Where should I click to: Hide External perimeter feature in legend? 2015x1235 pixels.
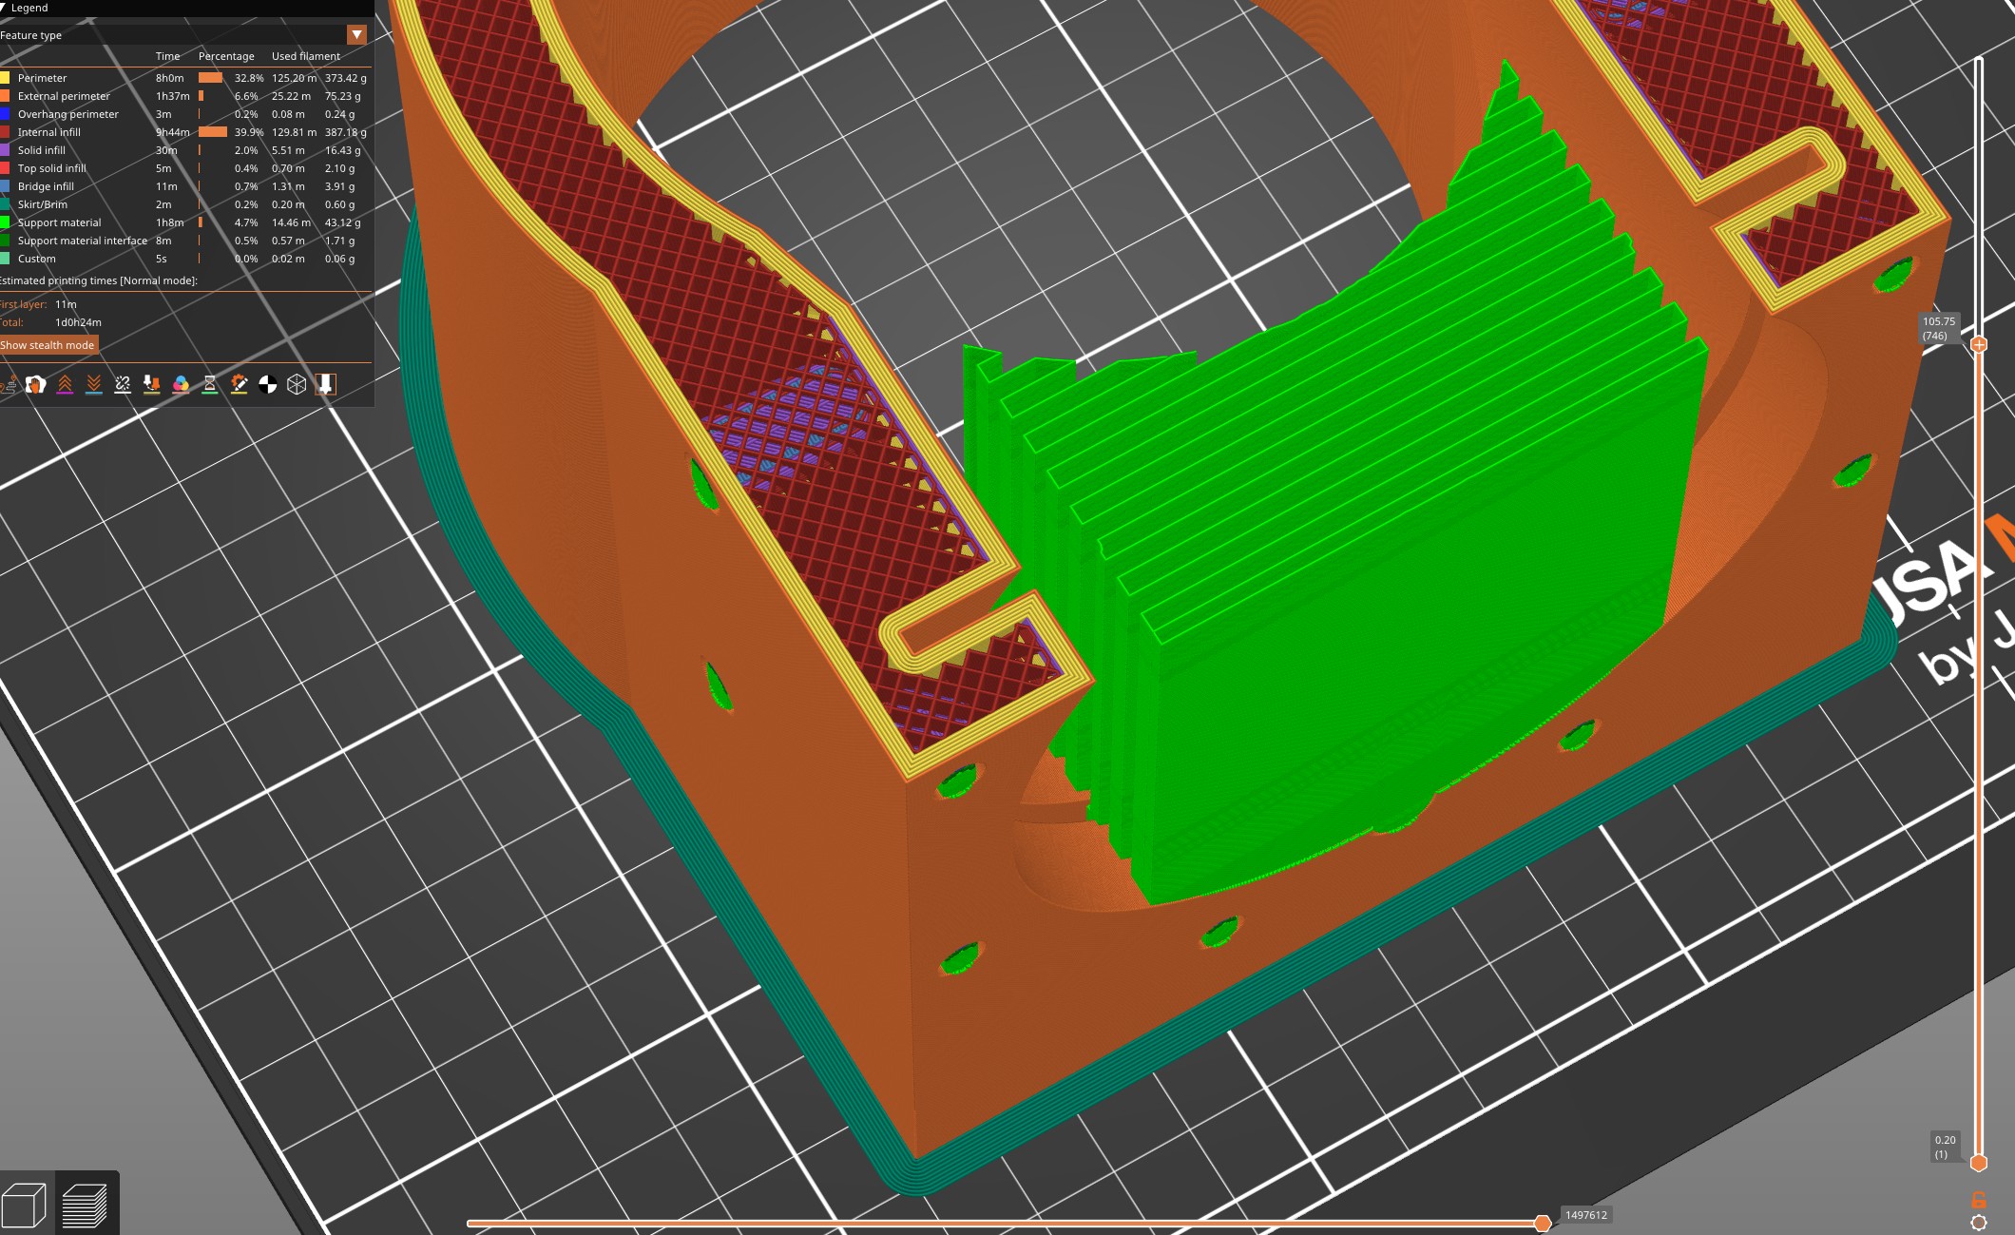point(183,96)
